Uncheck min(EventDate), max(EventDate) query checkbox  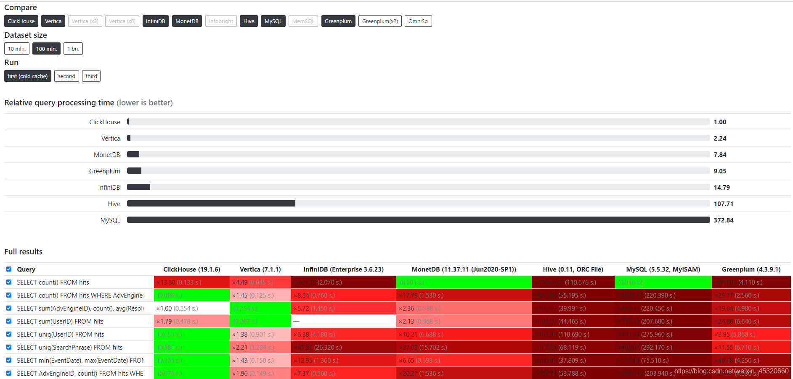point(9,360)
